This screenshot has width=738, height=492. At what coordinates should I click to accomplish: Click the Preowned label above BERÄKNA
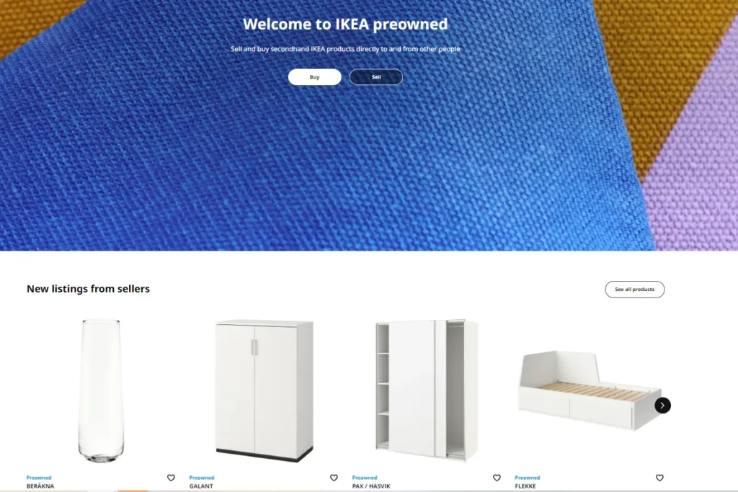pyautogui.click(x=39, y=478)
